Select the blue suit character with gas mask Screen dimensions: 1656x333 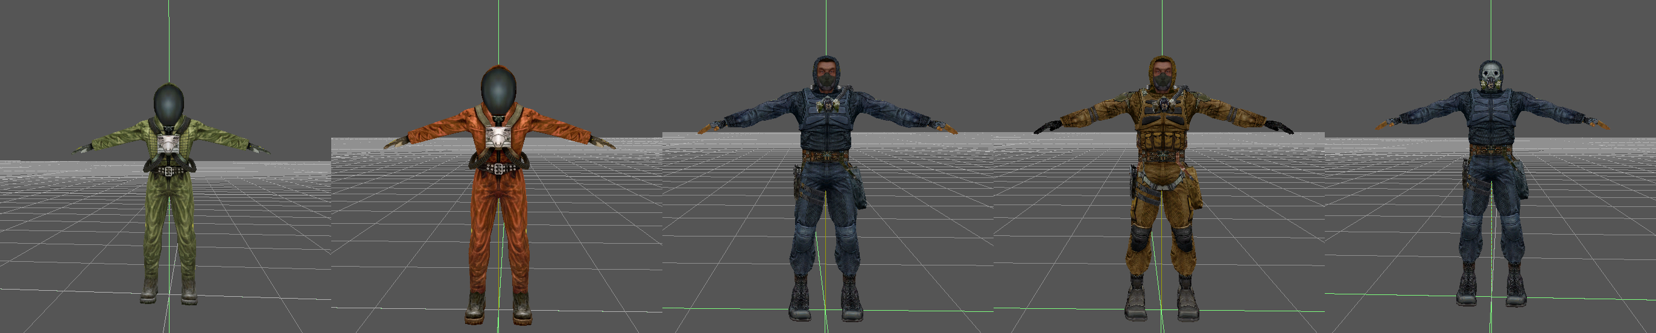(1491, 183)
